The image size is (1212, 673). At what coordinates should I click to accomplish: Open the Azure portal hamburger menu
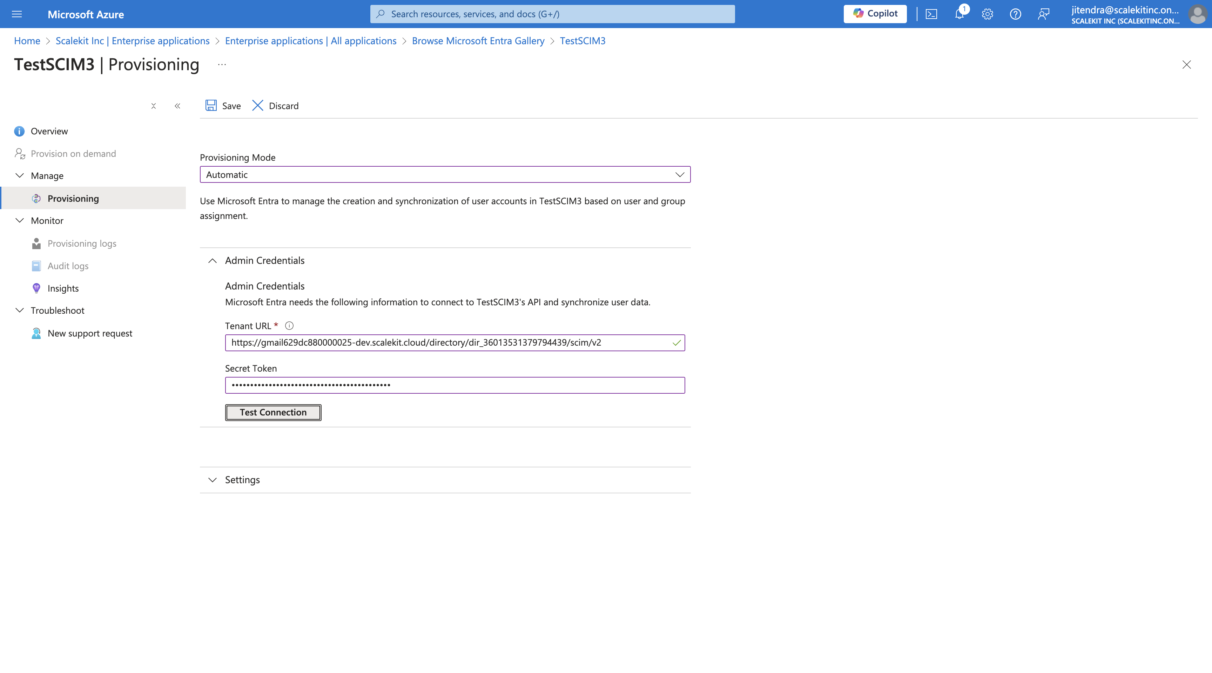(17, 14)
